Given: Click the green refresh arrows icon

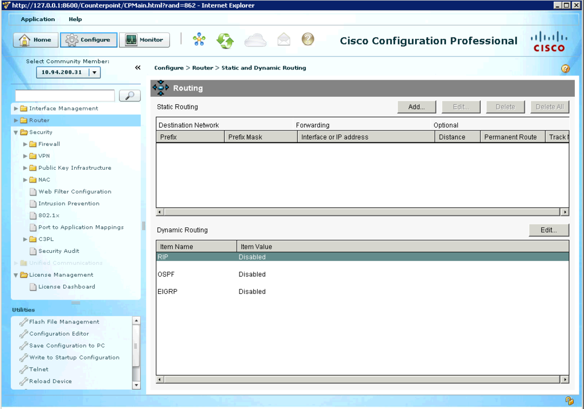Looking at the screenshot, I should coord(225,40).
